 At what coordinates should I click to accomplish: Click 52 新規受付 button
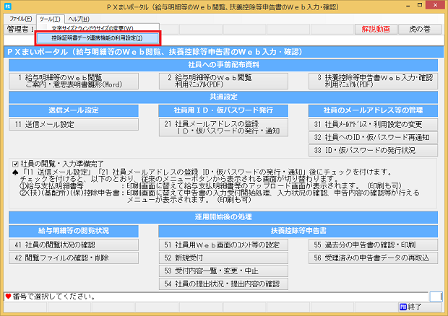coord(223,258)
